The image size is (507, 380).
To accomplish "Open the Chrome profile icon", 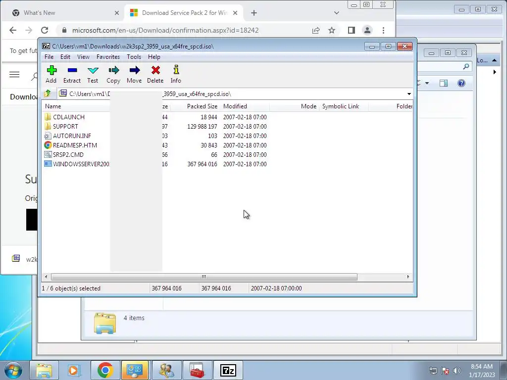I will (x=367, y=30).
